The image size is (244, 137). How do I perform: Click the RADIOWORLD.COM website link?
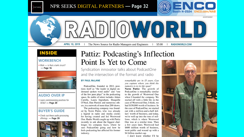pyautogui.click(x=181, y=44)
